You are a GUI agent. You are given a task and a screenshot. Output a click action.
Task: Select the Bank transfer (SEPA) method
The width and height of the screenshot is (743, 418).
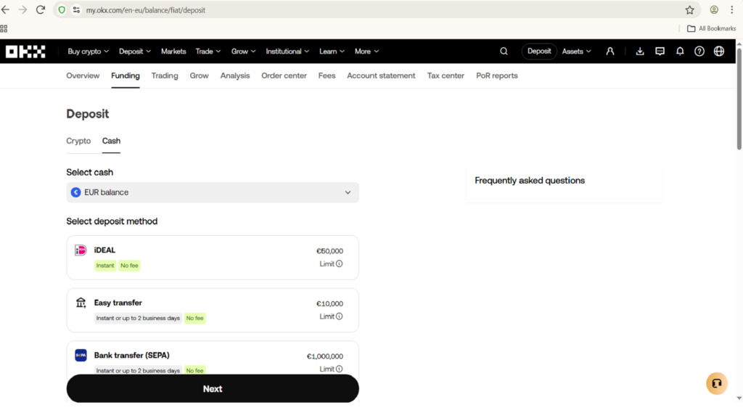tap(213, 358)
